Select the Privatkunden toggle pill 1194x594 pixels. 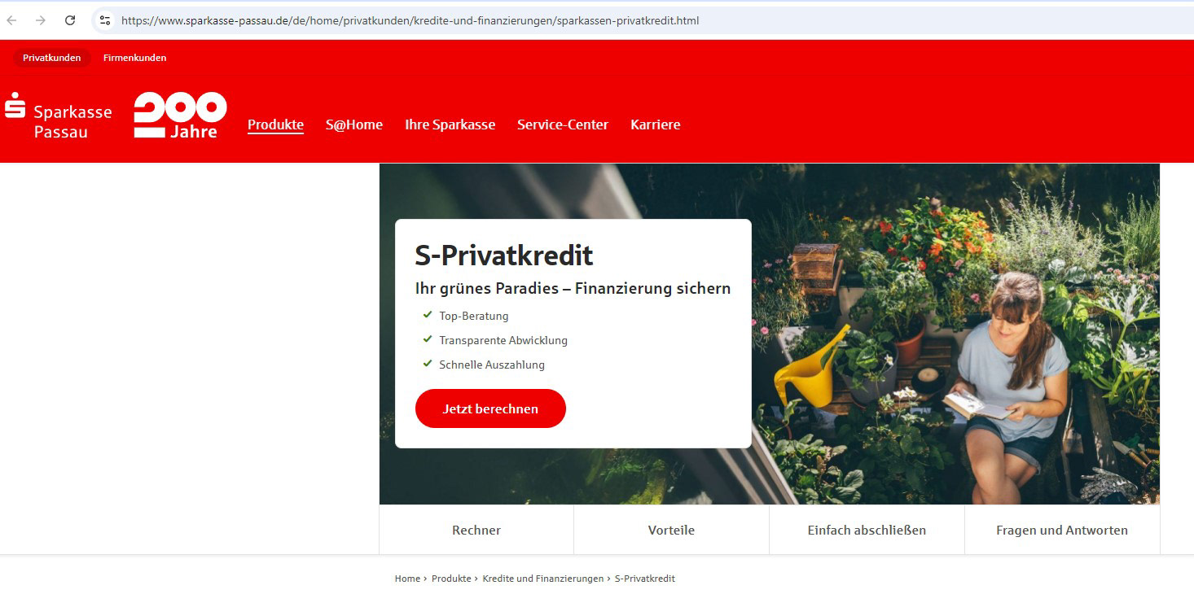pyautogui.click(x=51, y=58)
